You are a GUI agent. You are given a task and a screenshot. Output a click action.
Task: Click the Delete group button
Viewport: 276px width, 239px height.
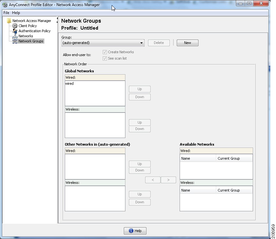[159, 43]
